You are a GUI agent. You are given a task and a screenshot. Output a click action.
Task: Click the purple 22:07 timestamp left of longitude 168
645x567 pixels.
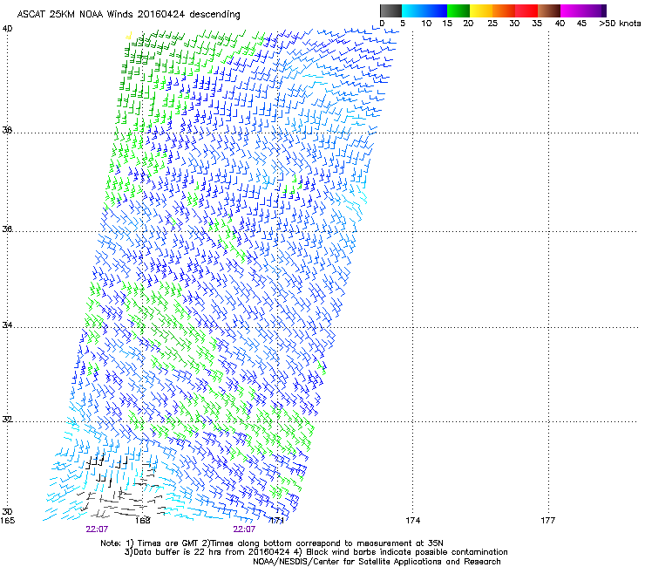tap(97, 529)
